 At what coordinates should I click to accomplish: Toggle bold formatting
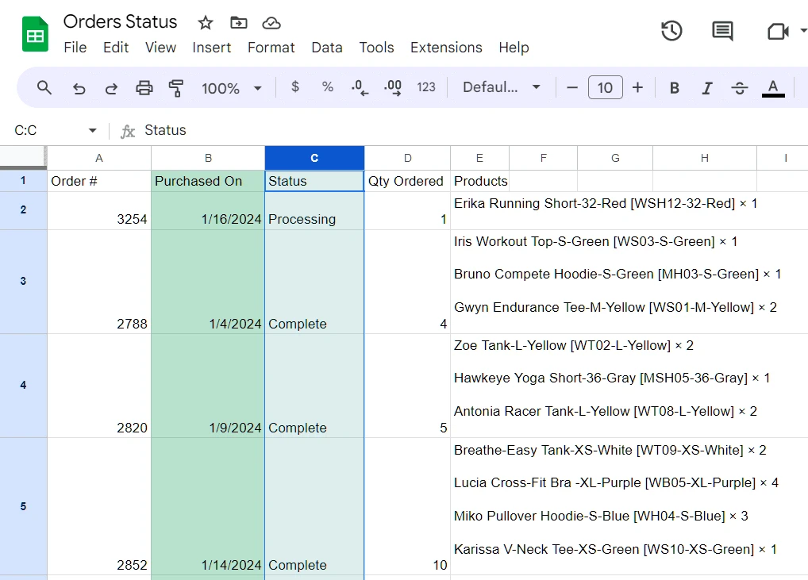point(674,87)
